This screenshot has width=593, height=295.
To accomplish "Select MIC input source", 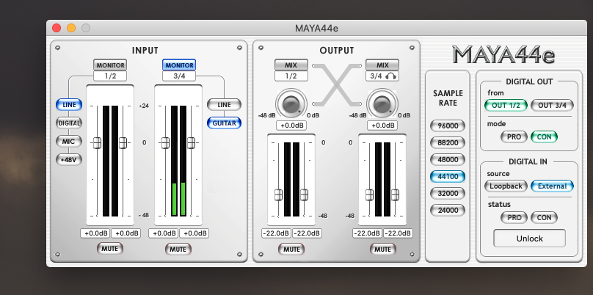I will (69, 142).
